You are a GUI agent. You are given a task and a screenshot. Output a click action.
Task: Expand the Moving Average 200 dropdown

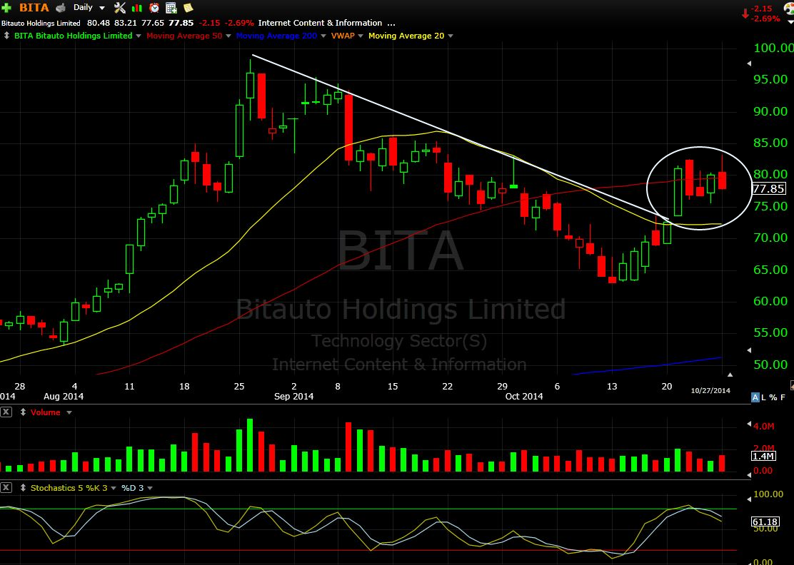tap(323, 36)
